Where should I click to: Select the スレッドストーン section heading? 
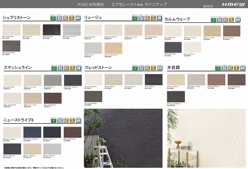coord(98,68)
